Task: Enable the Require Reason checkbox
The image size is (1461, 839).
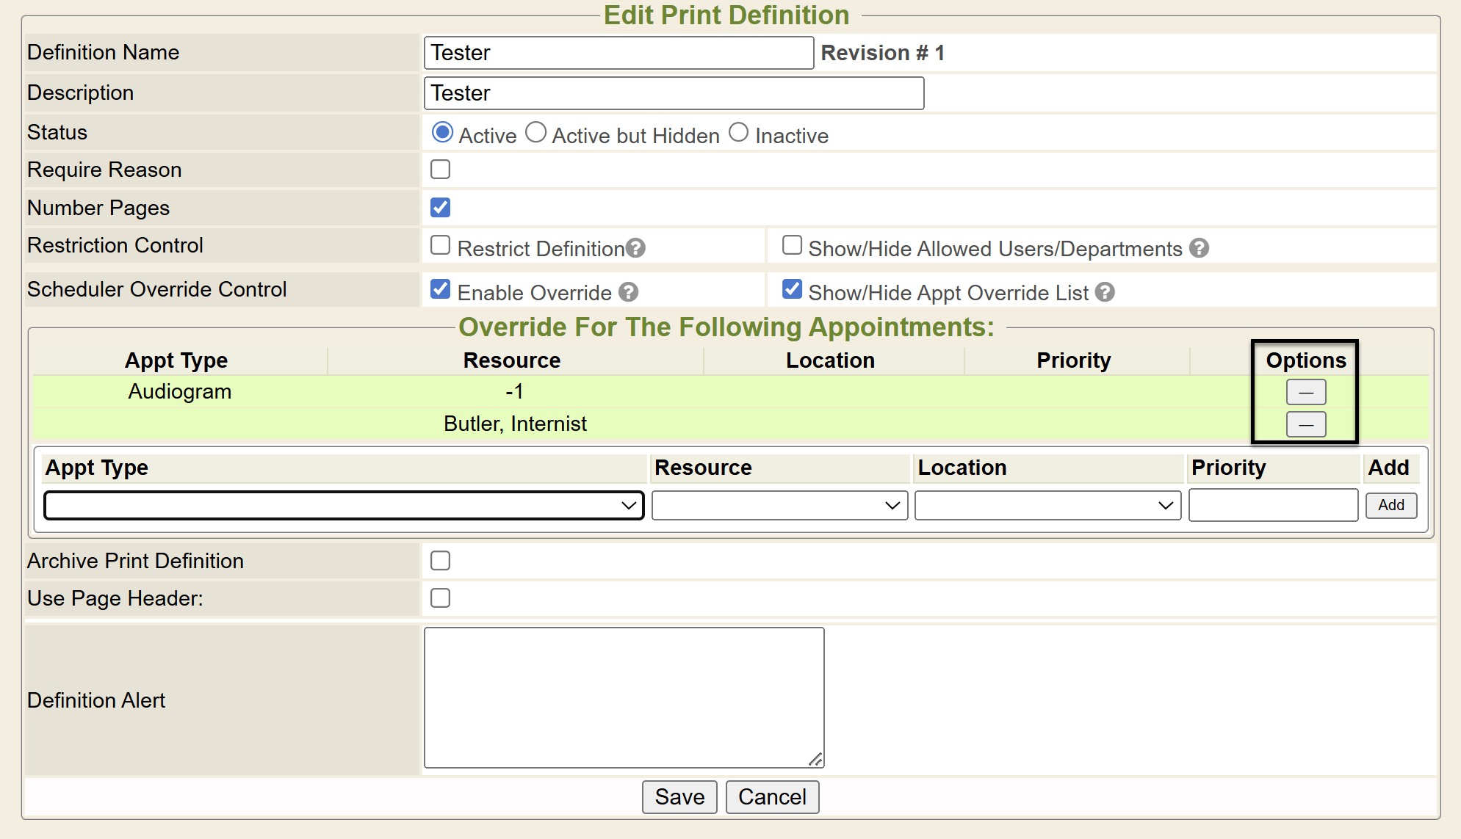Action: (x=441, y=170)
